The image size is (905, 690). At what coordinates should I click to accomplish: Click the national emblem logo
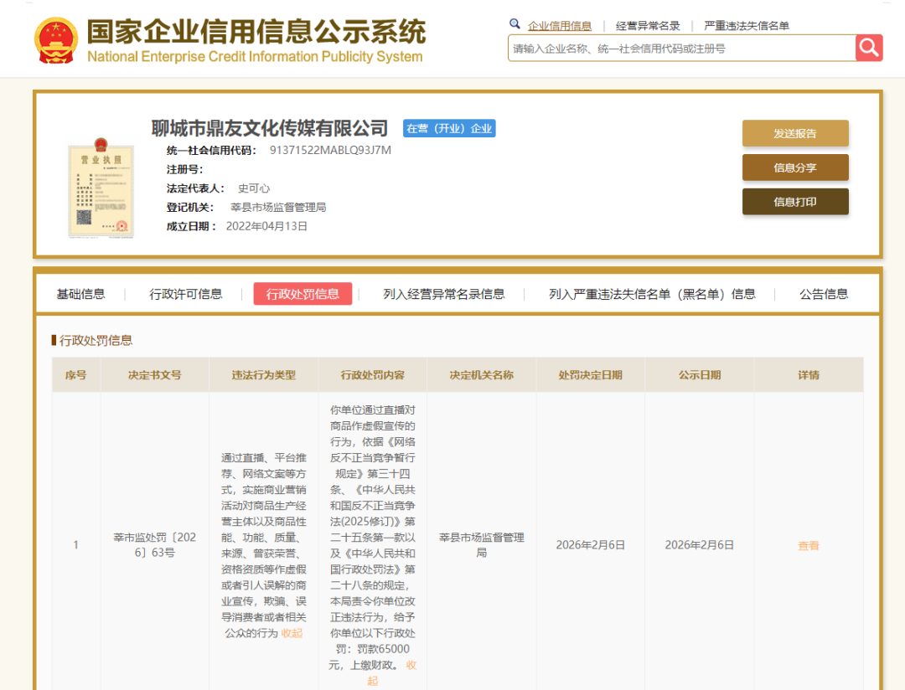click(x=56, y=38)
